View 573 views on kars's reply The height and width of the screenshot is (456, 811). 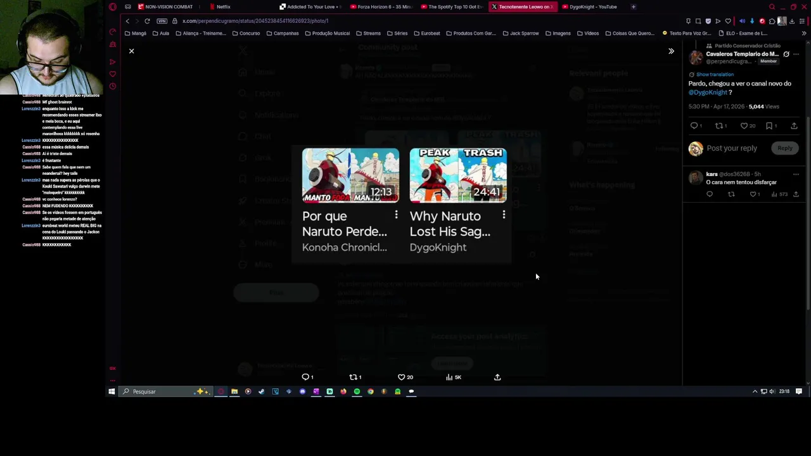click(779, 194)
